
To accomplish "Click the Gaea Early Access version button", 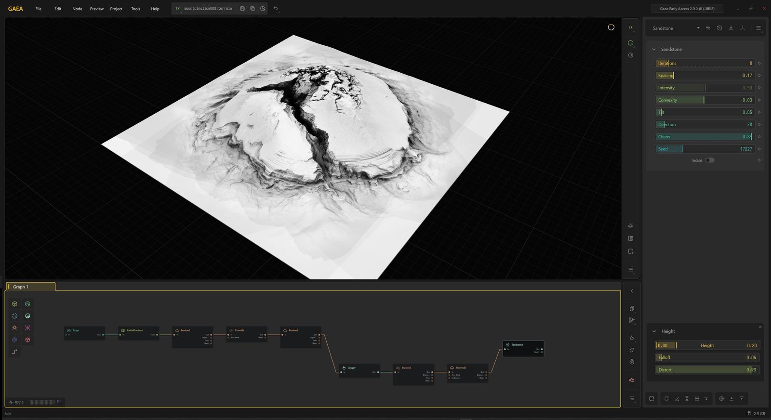I will pos(687,9).
